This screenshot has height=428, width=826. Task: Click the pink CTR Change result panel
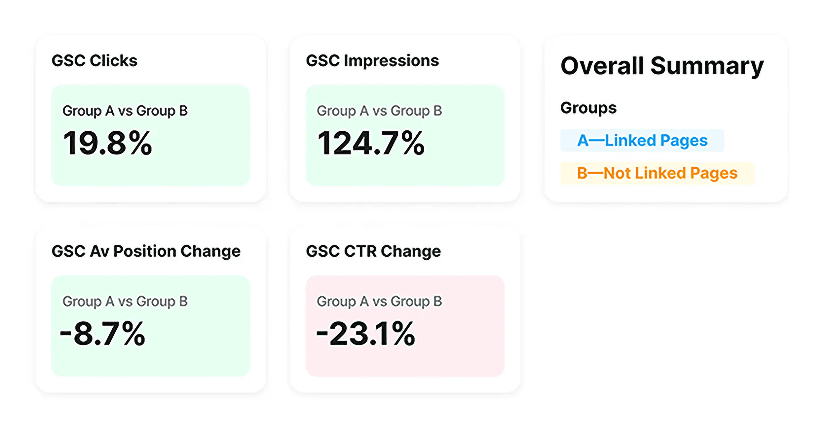coord(405,326)
